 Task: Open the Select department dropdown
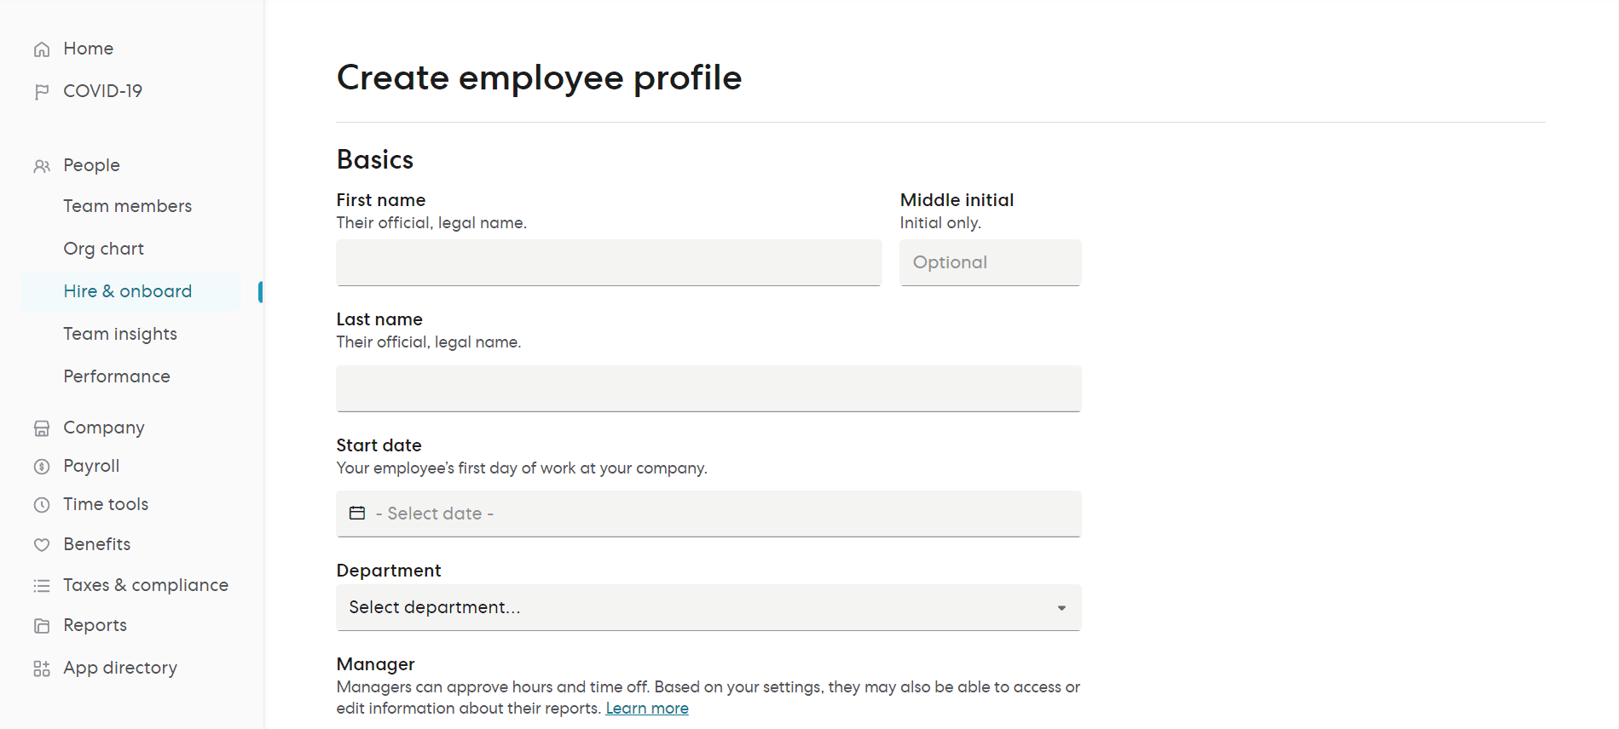[x=708, y=607]
